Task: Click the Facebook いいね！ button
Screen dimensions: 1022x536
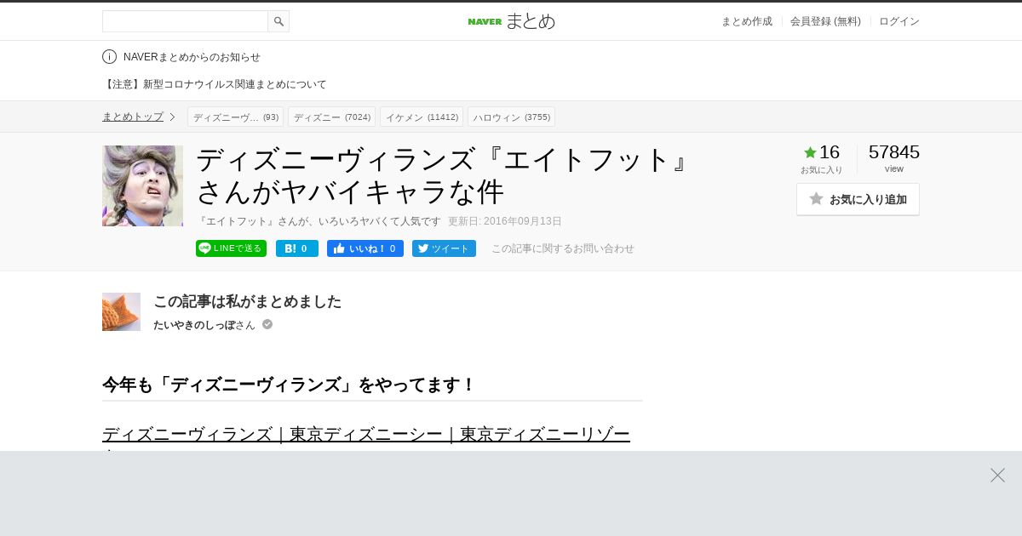Action: pyautogui.click(x=365, y=248)
